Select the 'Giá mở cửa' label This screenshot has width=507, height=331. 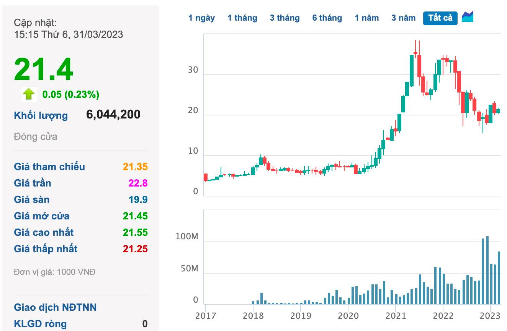pyautogui.click(x=42, y=216)
